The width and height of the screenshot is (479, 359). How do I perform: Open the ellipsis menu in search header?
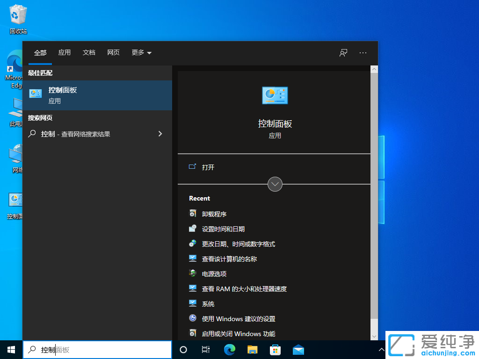[363, 53]
